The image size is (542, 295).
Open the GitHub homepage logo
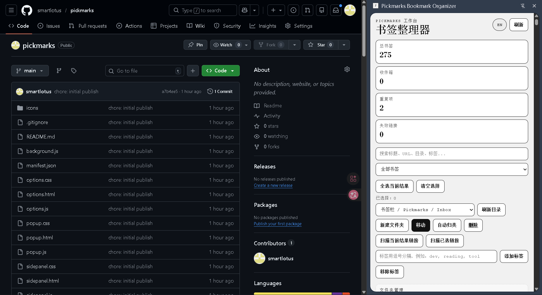pos(27,10)
